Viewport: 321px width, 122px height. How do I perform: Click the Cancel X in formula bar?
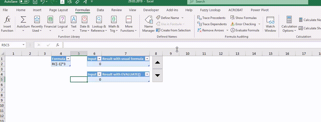[39, 45]
